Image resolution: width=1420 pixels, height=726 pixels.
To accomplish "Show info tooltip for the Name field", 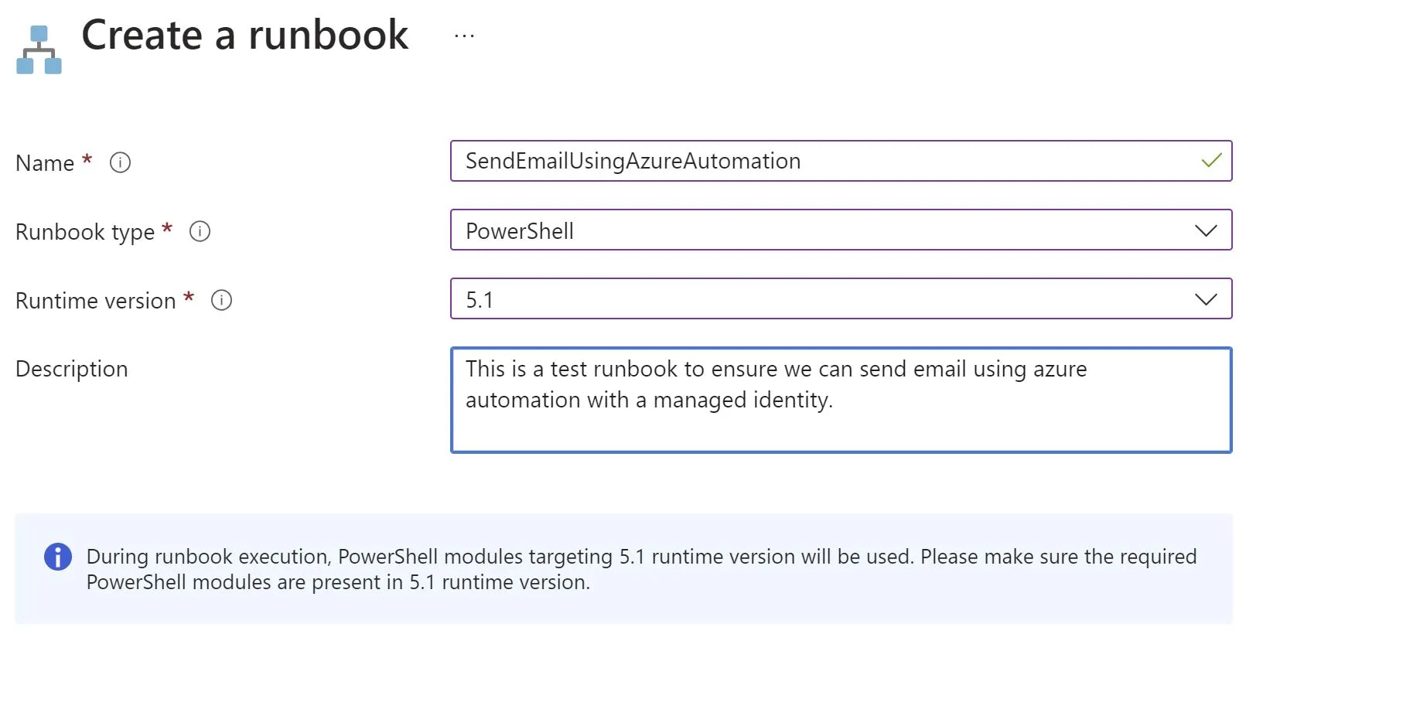I will click(x=120, y=162).
